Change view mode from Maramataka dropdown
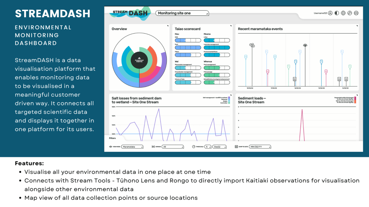The height and width of the screenshot is (207, 369). coord(133,147)
